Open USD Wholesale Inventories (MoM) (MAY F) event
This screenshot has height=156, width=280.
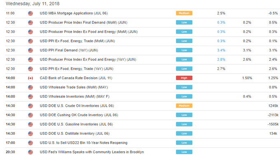click(x=75, y=96)
